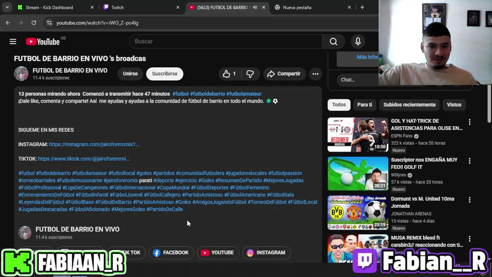This screenshot has width=492, height=277.
Task: Open Dormunt vs M. United thumbnail
Action: point(358,212)
